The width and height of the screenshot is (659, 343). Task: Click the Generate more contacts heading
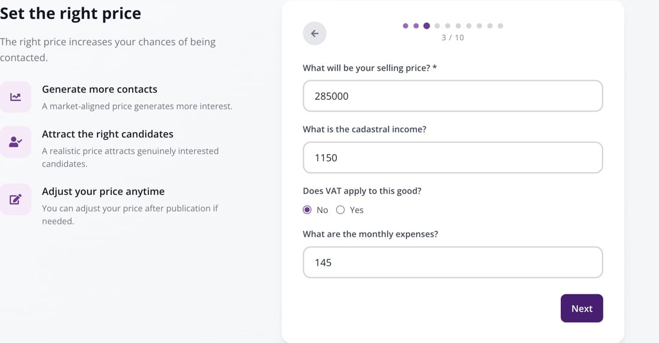[x=99, y=89]
